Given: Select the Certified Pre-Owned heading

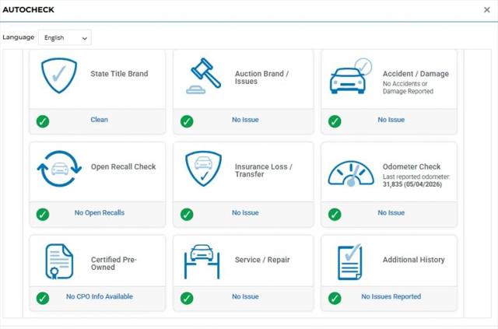Looking at the screenshot, I should (114, 263).
